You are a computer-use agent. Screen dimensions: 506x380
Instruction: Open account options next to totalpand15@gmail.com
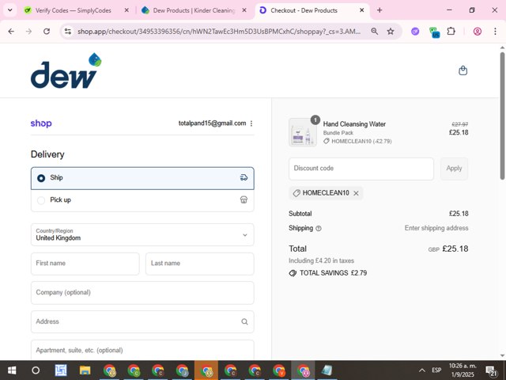pyautogui.click(x=251, y=123)
